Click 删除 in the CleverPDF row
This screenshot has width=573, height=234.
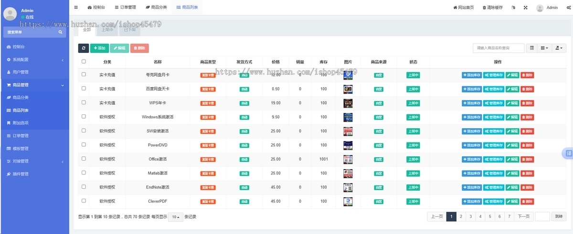[527, 202]
